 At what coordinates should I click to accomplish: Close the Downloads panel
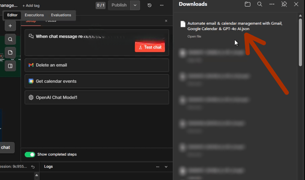[296, 4]
